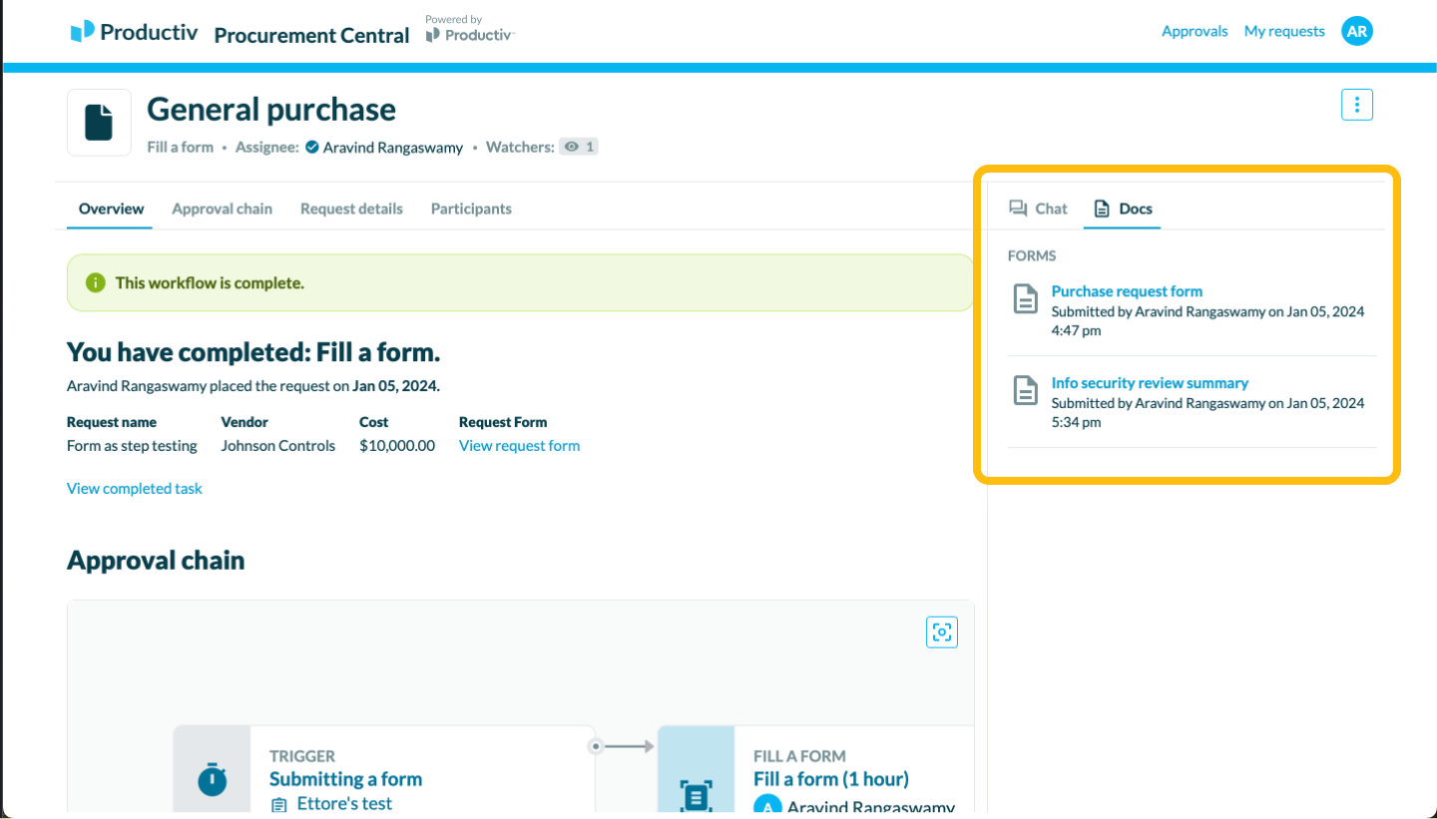Click the Procurement Central title

point(311,35)
